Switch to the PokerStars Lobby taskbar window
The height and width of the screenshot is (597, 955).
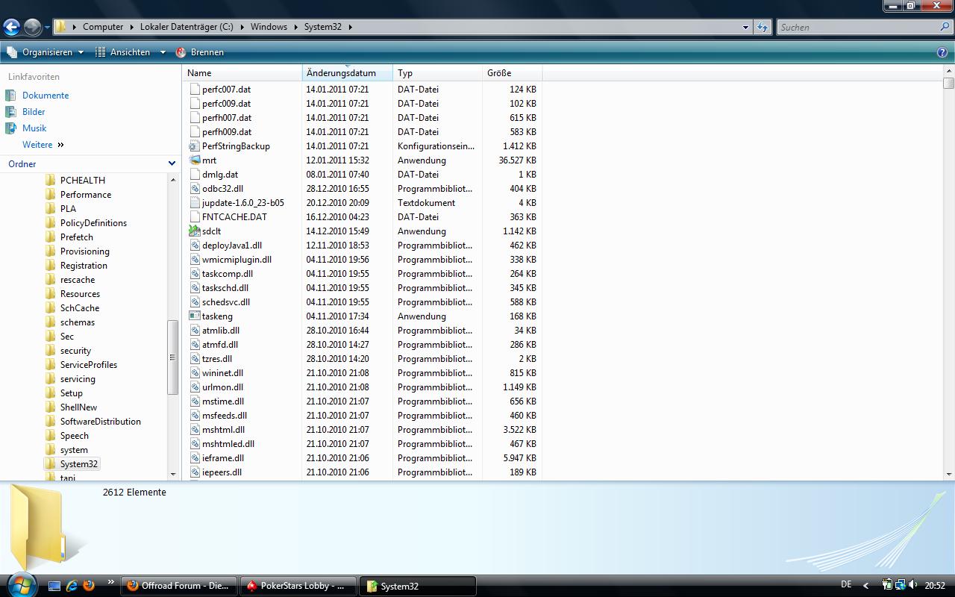(x=297, y=586)
